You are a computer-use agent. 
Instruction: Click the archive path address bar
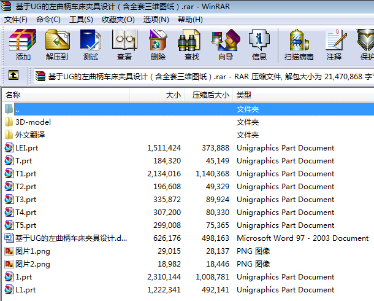pos(204,77)
